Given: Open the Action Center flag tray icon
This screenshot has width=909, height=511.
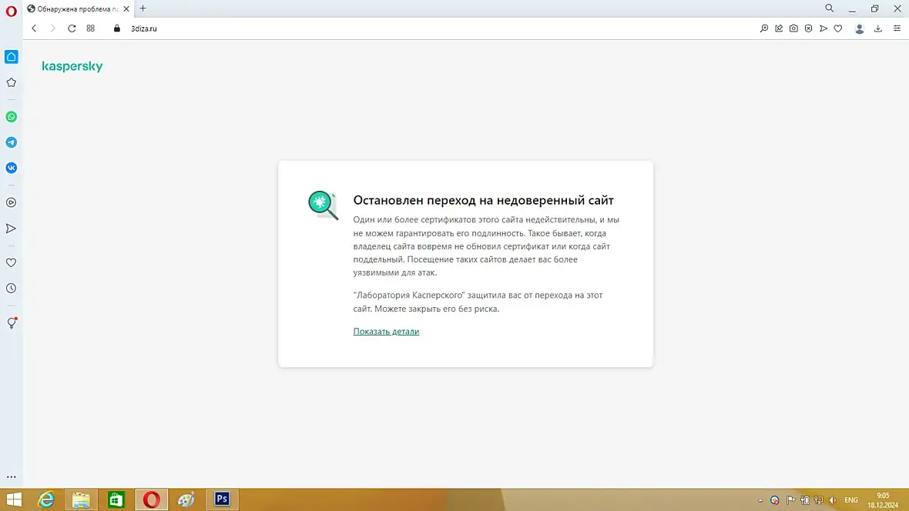Looking at the screenshot, I should coord(790,500).
